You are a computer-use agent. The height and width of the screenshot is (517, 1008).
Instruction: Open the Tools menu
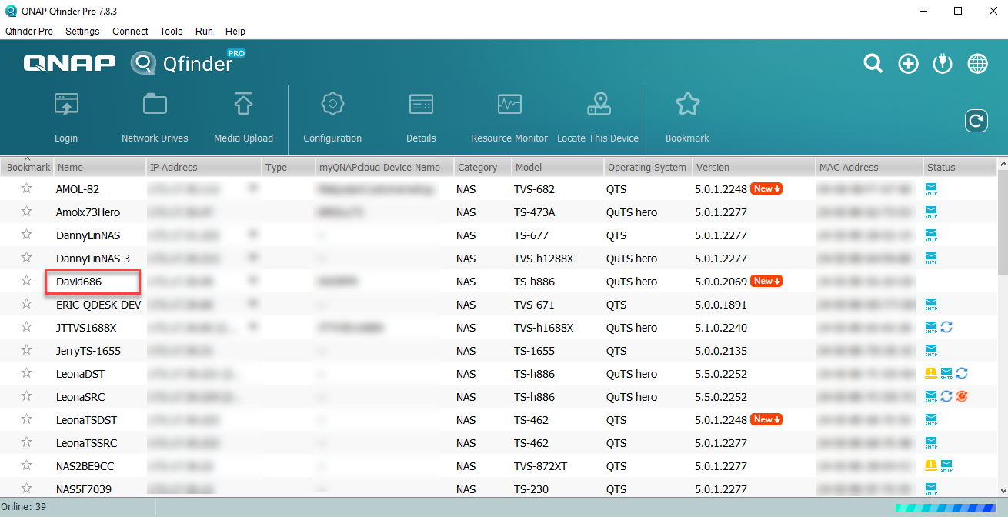coord(171,32)
